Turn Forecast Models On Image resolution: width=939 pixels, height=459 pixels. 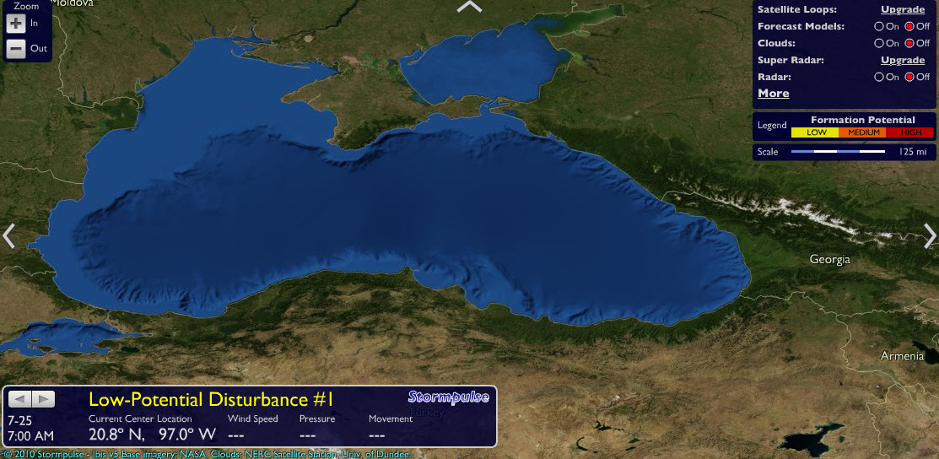[x=879, y=26]
